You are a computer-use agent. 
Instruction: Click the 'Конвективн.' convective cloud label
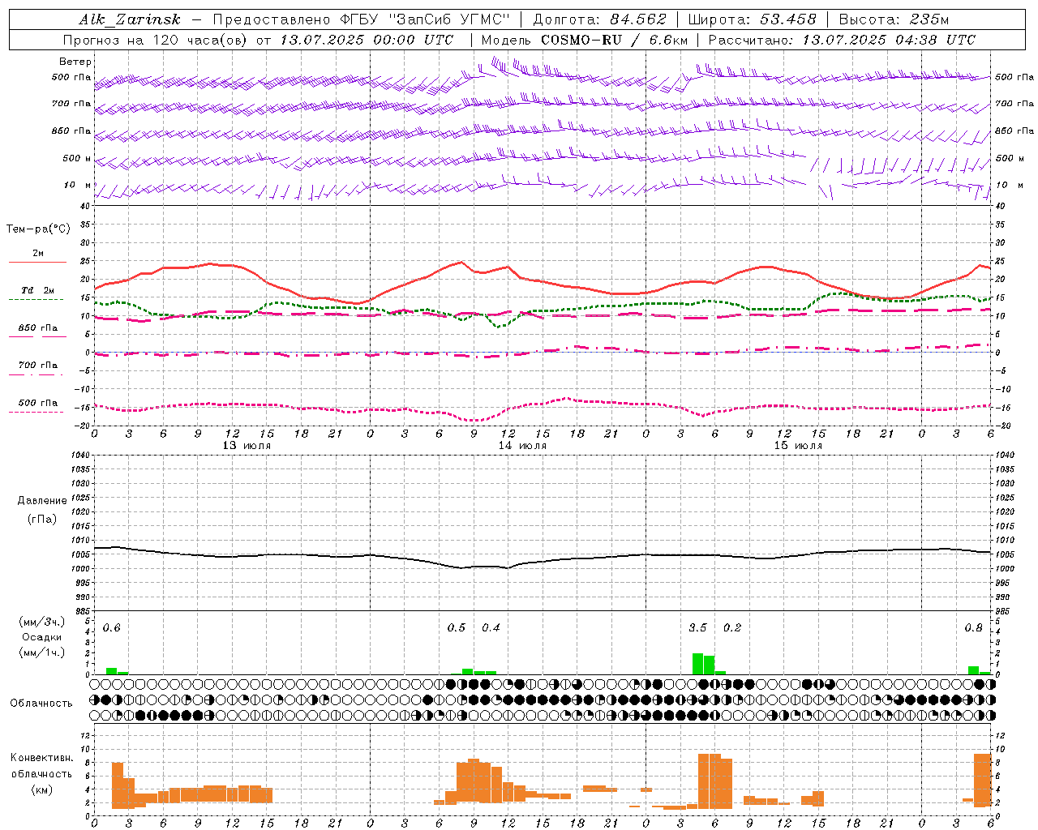coord(41,758)
